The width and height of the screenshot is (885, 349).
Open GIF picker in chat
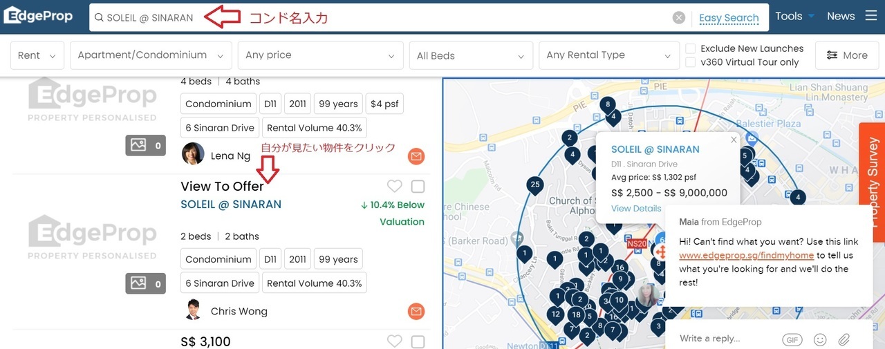(x=792, y=339)
